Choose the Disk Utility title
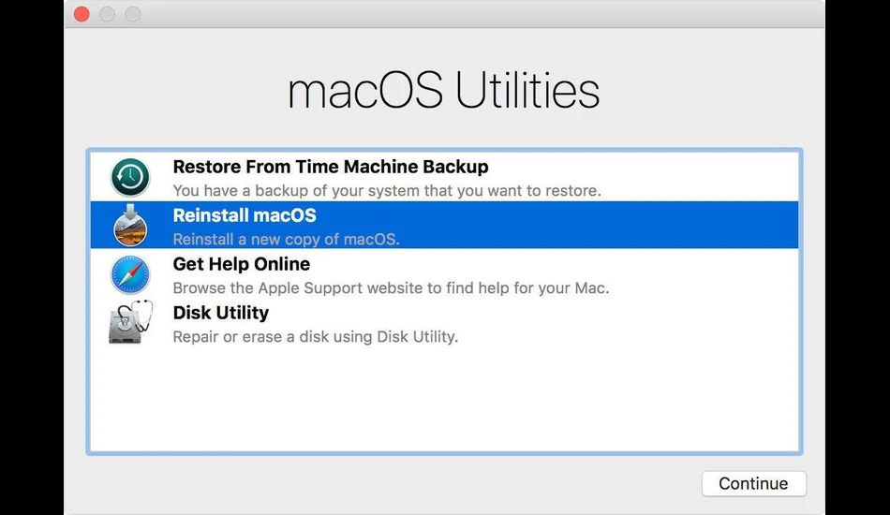 221,313
